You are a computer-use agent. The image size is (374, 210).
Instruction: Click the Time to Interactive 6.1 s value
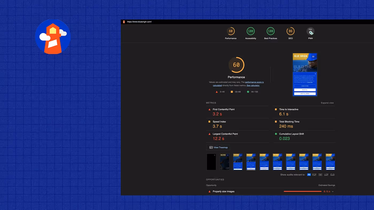coord(284,114)
